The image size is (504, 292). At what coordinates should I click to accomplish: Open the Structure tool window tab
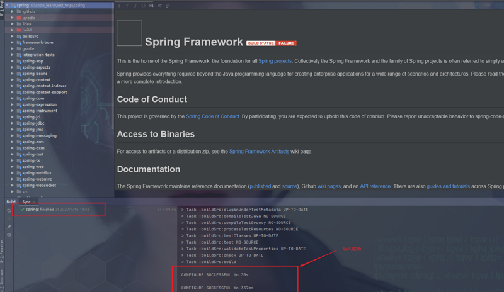(2, 279)
